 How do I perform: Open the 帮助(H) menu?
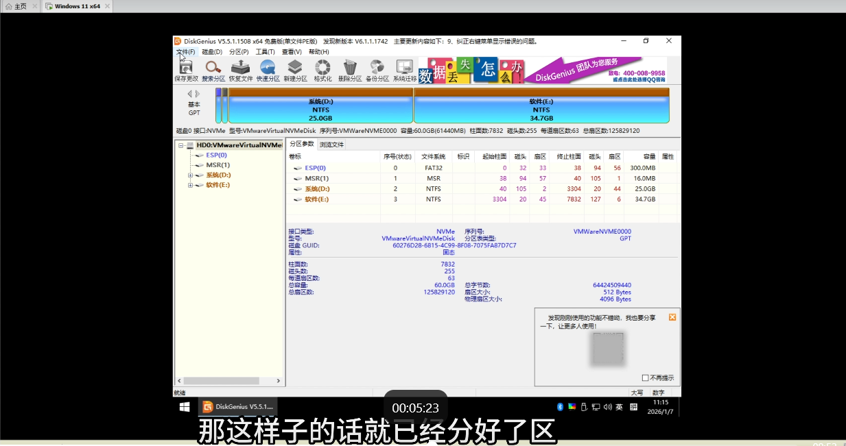click(x=318, y=52)
